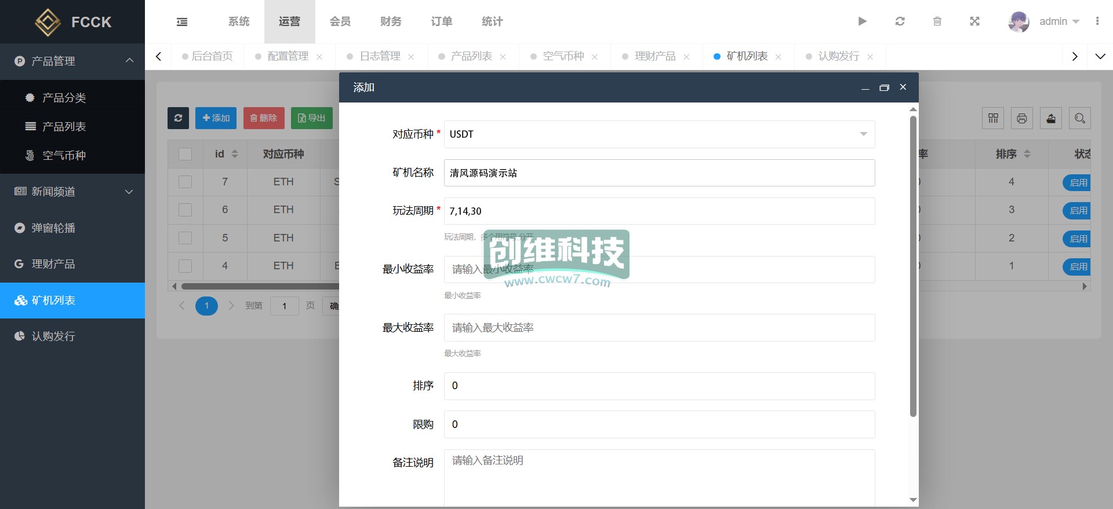Click the refresh icon in top bar
This screenshot has width=1113, height=509.
tap(900, 21)
